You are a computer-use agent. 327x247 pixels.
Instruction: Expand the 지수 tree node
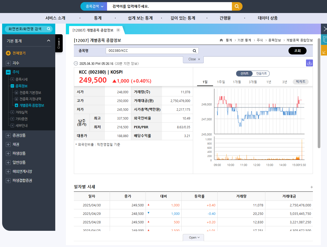click(8, 63)
